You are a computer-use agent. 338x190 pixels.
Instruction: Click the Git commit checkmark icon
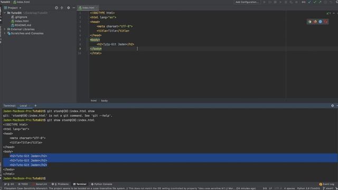pos(315,2)
